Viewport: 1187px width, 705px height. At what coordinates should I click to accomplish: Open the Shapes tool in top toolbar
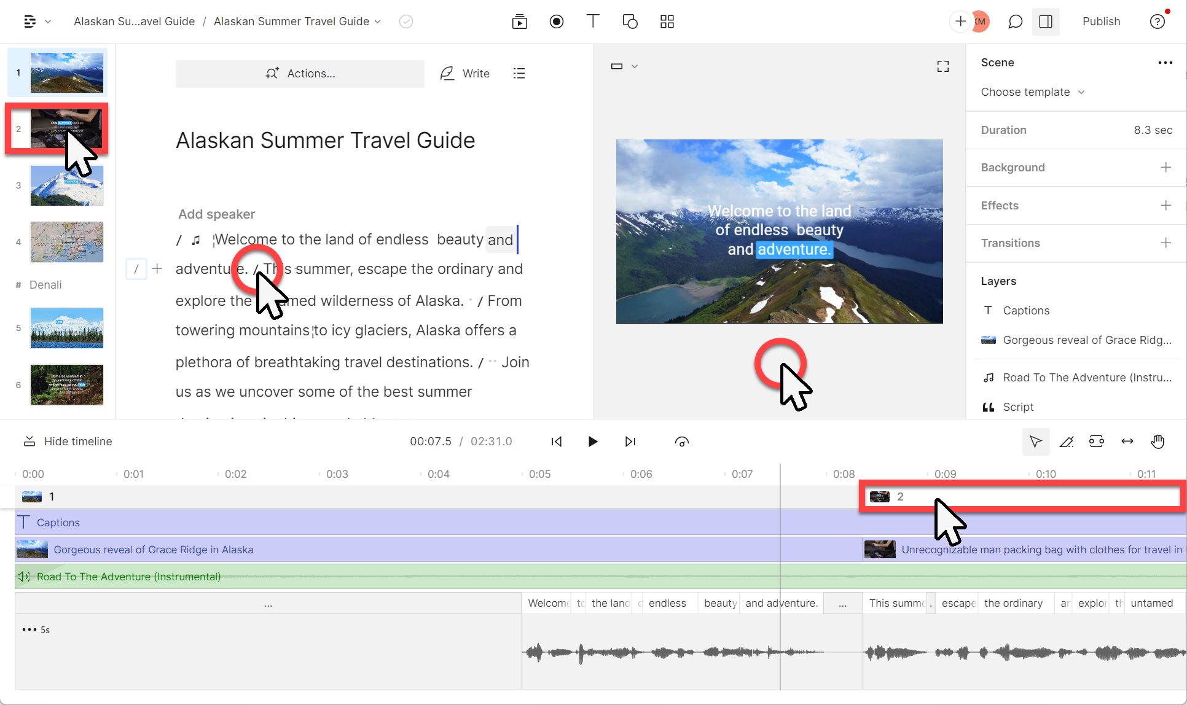tap(630, 21)
